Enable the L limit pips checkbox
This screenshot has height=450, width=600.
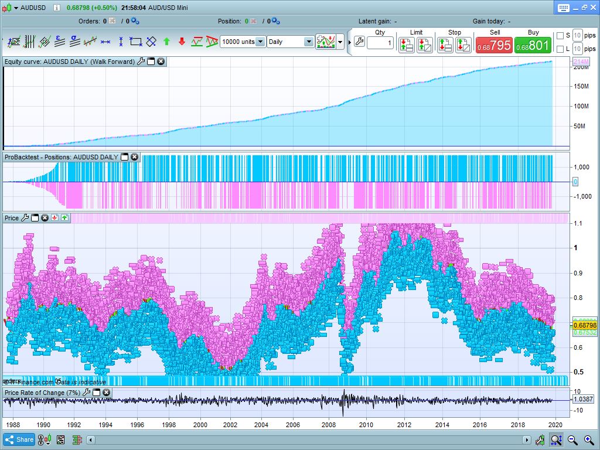tap(560, 49)
